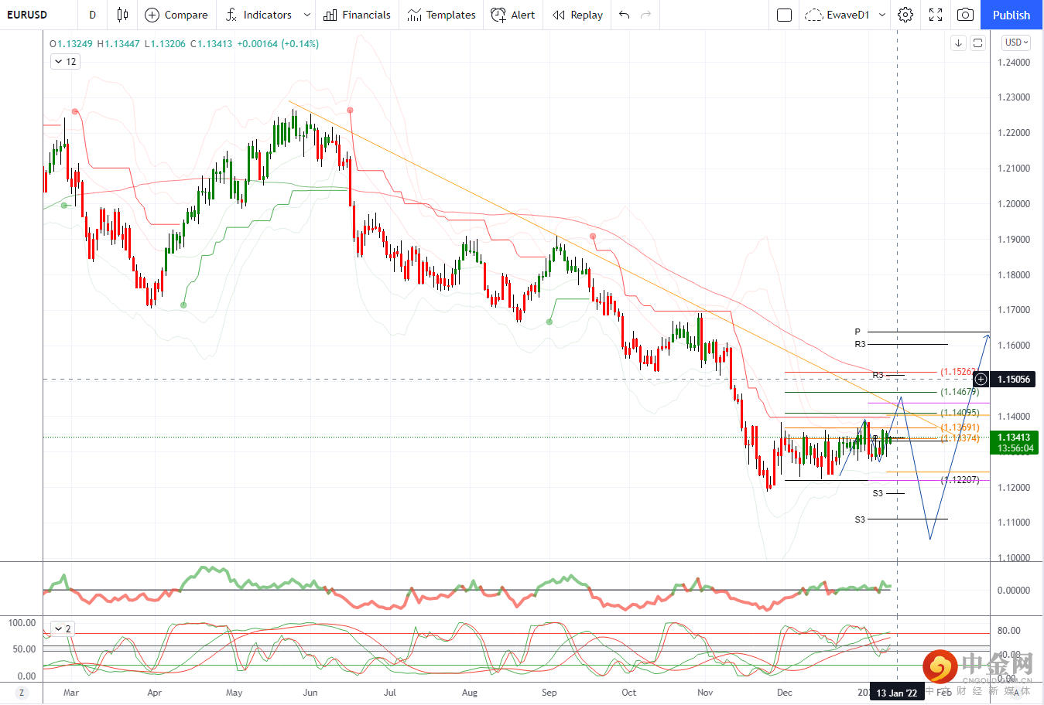
Task: Click the pivot P level label
Action: (857, 332)
